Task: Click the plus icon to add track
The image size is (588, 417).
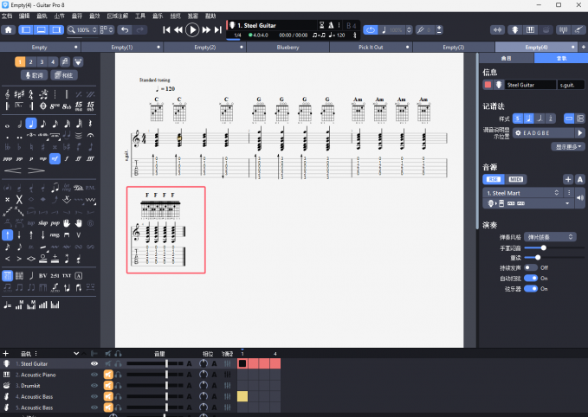Action: pyautogui.click(x=6, y=353)
